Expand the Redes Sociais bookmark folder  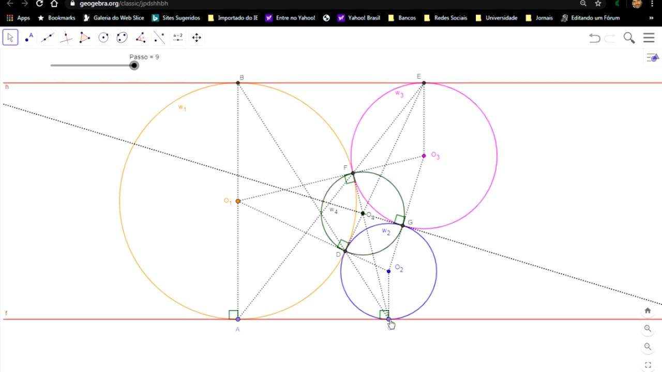[445, 18]
